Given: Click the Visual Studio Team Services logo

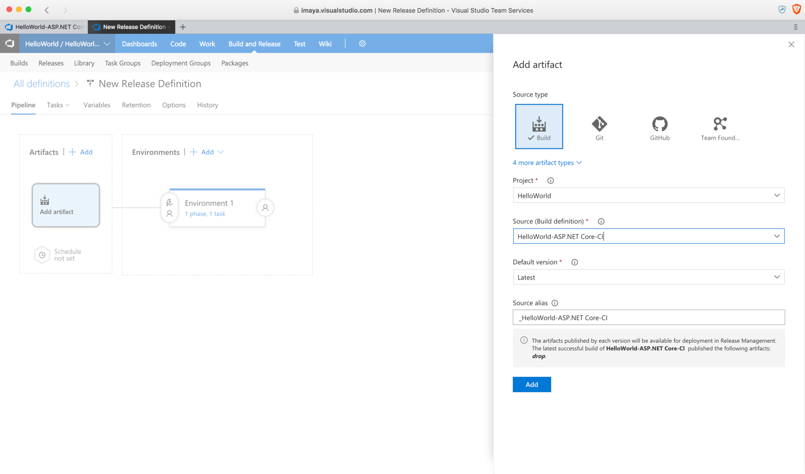Looking at the screenshot, I should 10,43.
